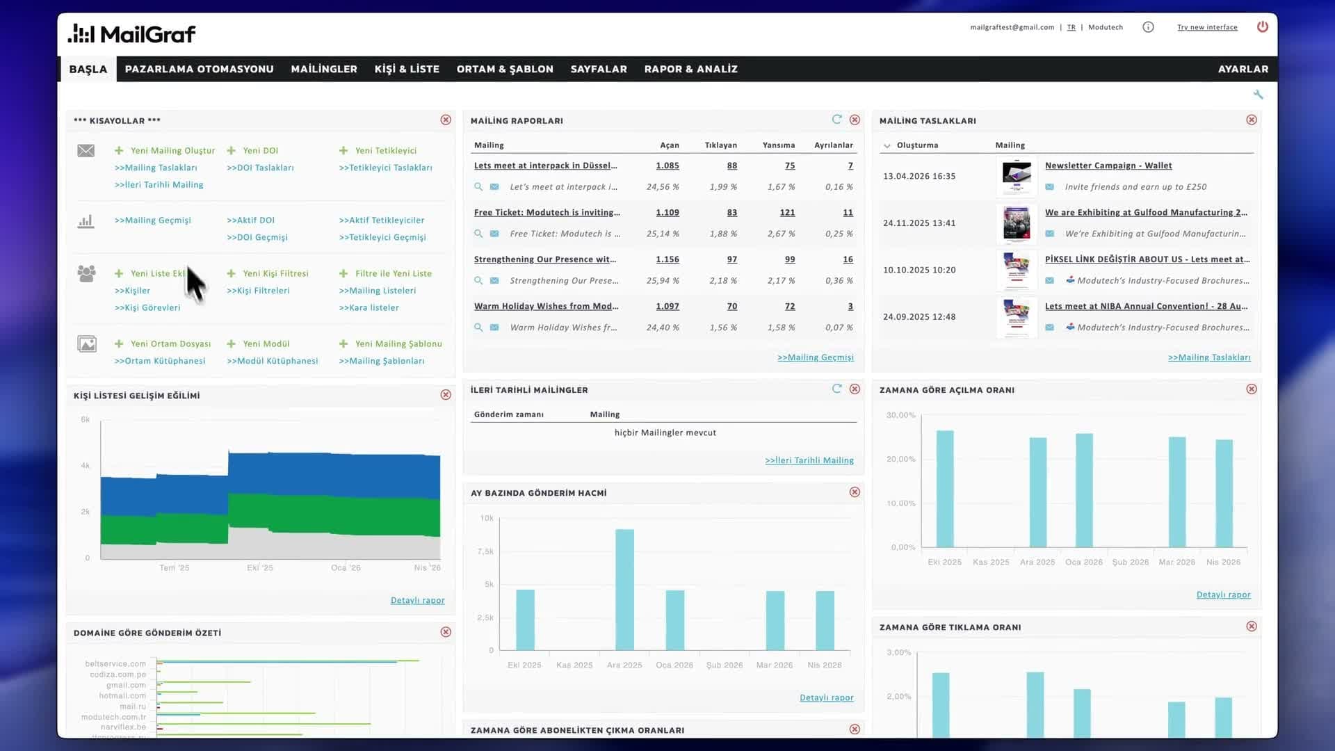Go to İleri Tarihli Mailing in shortcuts
Screen dimensions: 1335x751
pyautogui.click(x=159, y=185)
